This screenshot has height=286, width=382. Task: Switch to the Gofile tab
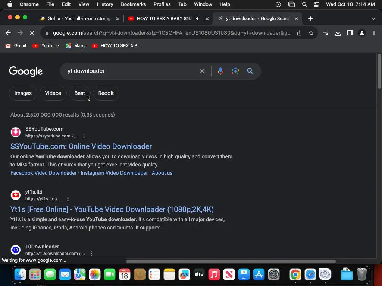[80, 19]
